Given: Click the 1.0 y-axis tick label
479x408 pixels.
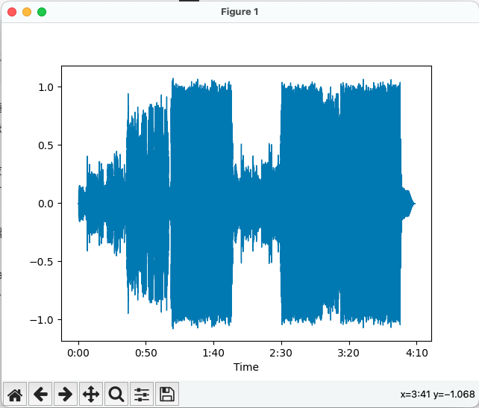Looking at the screenshot, I should coord(46,87).
